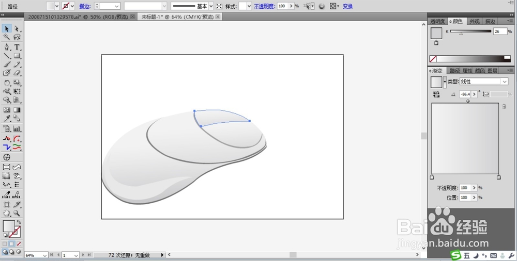
Task: Select the Hand tool
Action: (x=7, y=213)
